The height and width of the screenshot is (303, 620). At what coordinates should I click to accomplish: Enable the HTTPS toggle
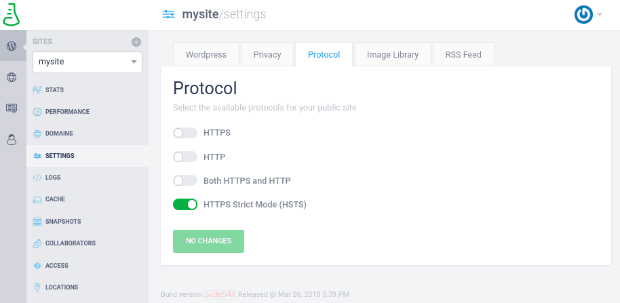tap(185, 133)
